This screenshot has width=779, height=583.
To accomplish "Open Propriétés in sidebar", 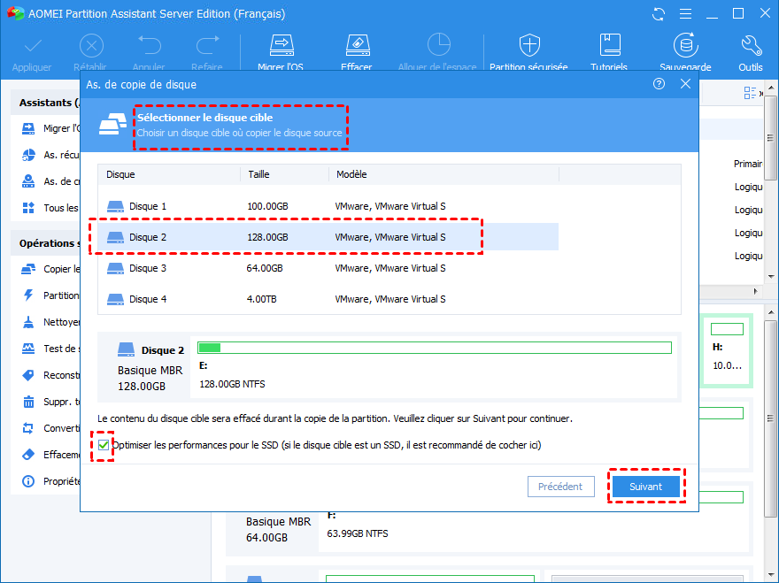I will tap(50, 481).
